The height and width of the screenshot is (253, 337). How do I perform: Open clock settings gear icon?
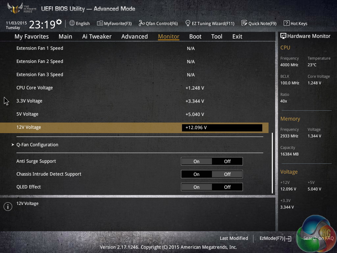tap(59, 22)
